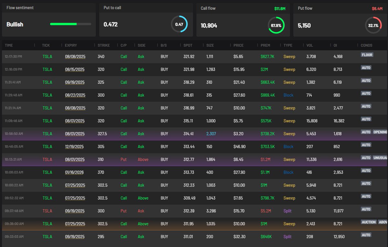Click the $703.5K premium value
The height and width of the screenshot is (247, 388).
pos(268,146)
